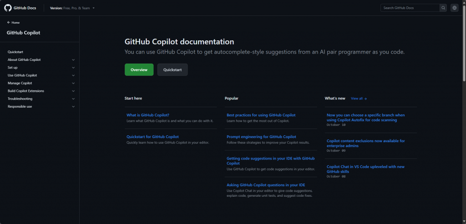Click 'Learn what GitHub Copilot is' description
This screenshot has height=224, width=466.
point(170,121)
